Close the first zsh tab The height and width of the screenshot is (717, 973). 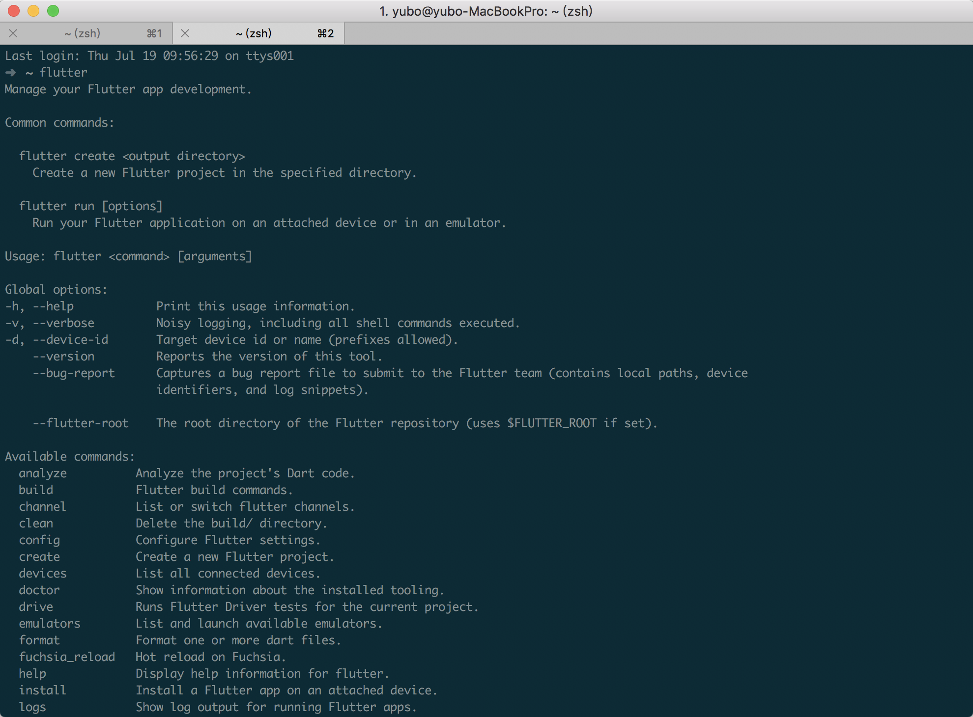tap(13, 33)
